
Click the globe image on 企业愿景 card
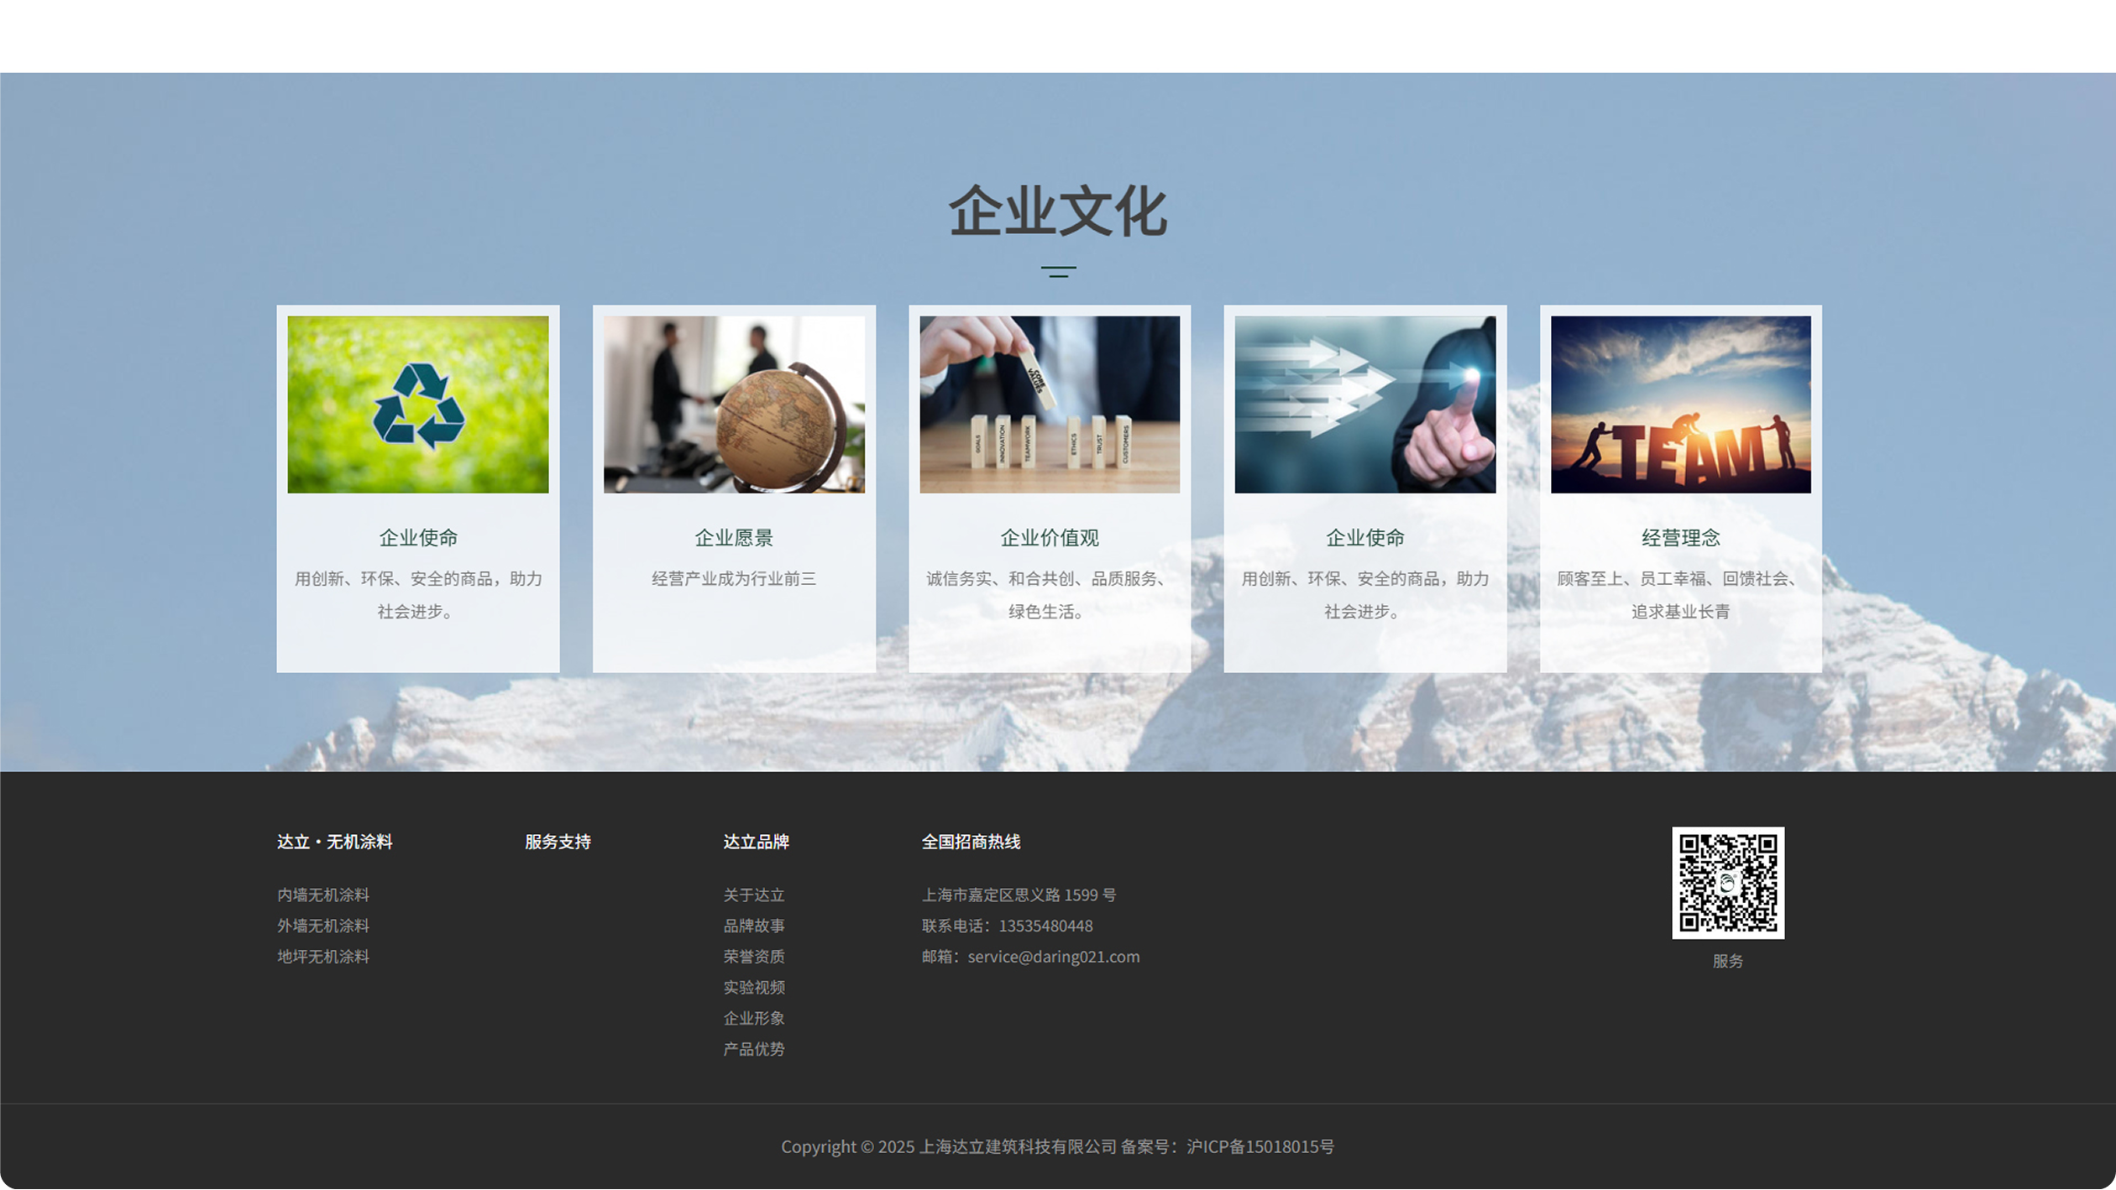coord(735,405)
